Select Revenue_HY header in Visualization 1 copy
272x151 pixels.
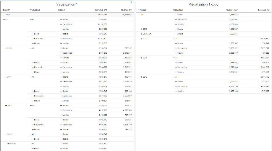[x=264, y=10]
